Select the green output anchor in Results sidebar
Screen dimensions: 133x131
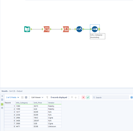tap(2, 104)
